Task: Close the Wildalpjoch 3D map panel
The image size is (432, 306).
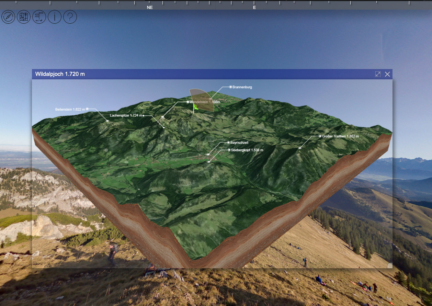Action: (387, 74)
